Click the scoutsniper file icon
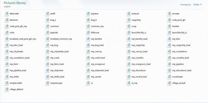The height and width of the screenshot is (103, 208). tap(169, 77)
